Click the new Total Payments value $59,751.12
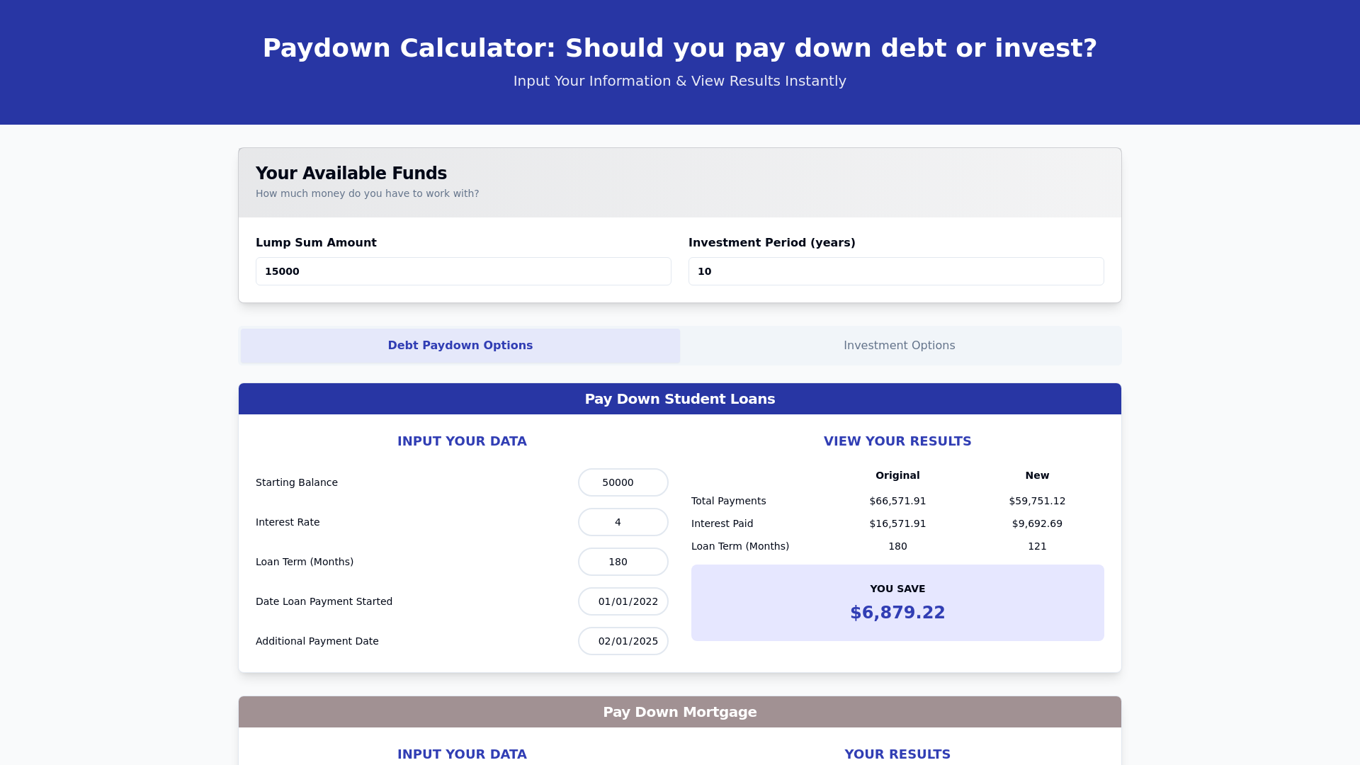Viewport: 1360px width, 765px height. pos(1036,501)
